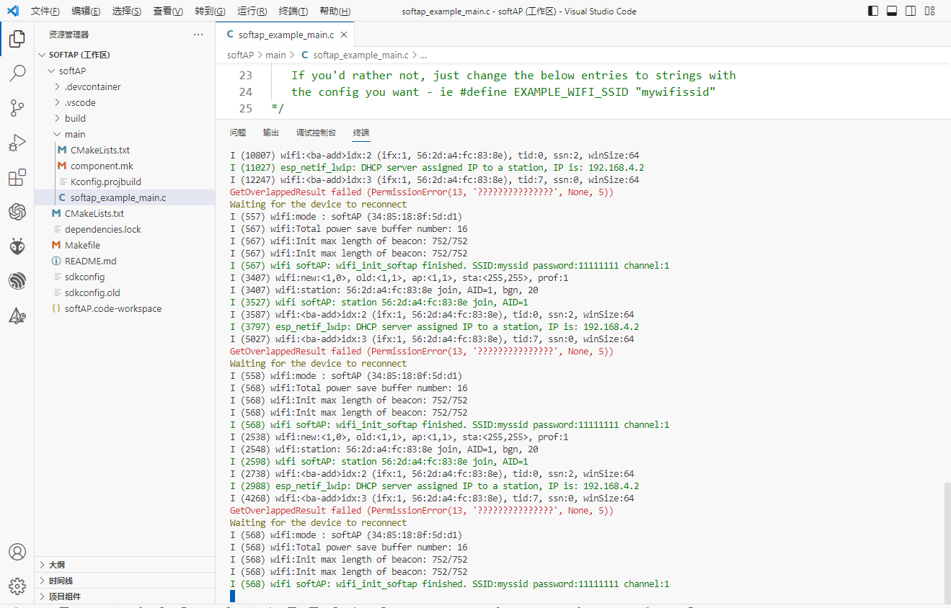This screenshot has width=951, height=608.
Task: Open Makefile in explorer
Action: point(125,245)
